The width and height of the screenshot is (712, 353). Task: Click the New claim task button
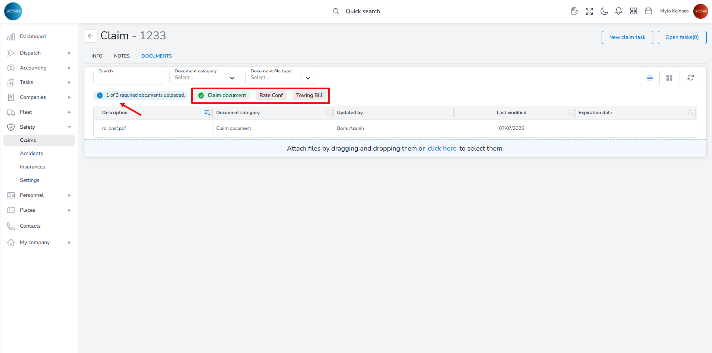[627, 37]
